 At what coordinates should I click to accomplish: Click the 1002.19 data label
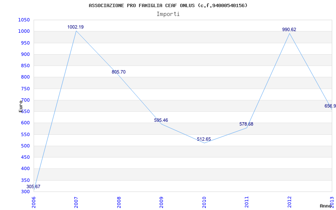tap(76, 27)
